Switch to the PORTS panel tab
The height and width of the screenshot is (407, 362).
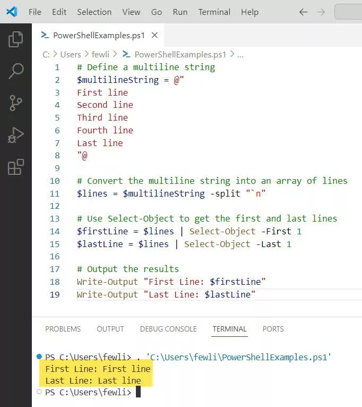pyautogui.click(x=273, y=329)
